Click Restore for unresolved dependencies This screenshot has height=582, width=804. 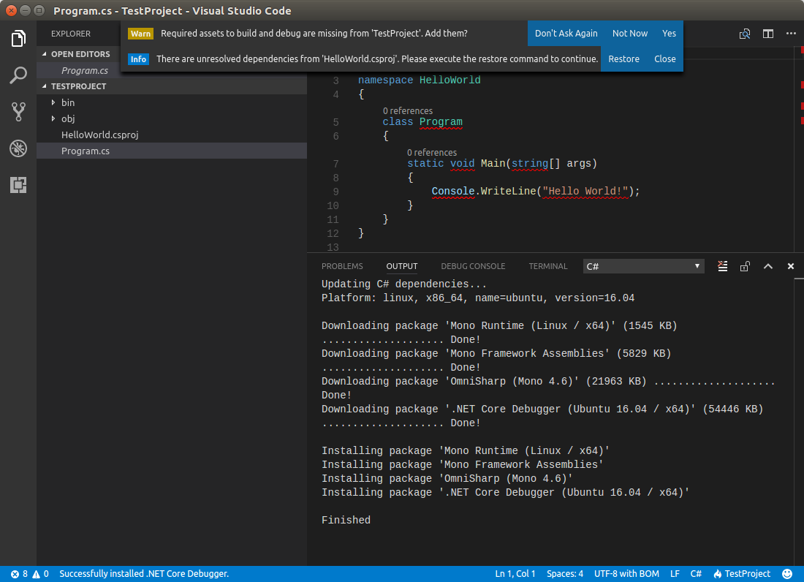pos(623,59)
